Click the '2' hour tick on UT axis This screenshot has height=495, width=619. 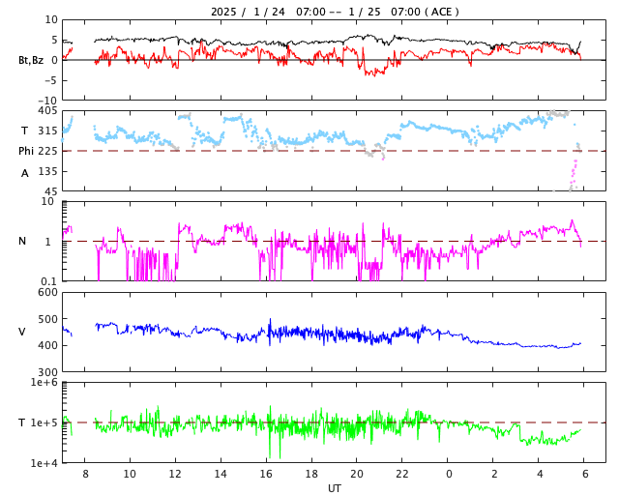[494, 474]
